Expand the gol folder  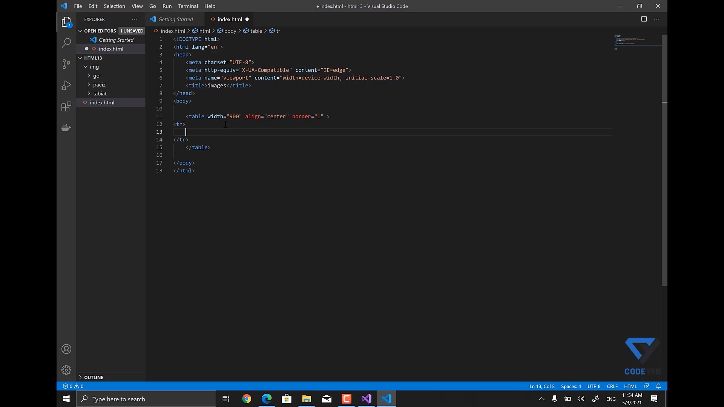[x=97, y=76]
